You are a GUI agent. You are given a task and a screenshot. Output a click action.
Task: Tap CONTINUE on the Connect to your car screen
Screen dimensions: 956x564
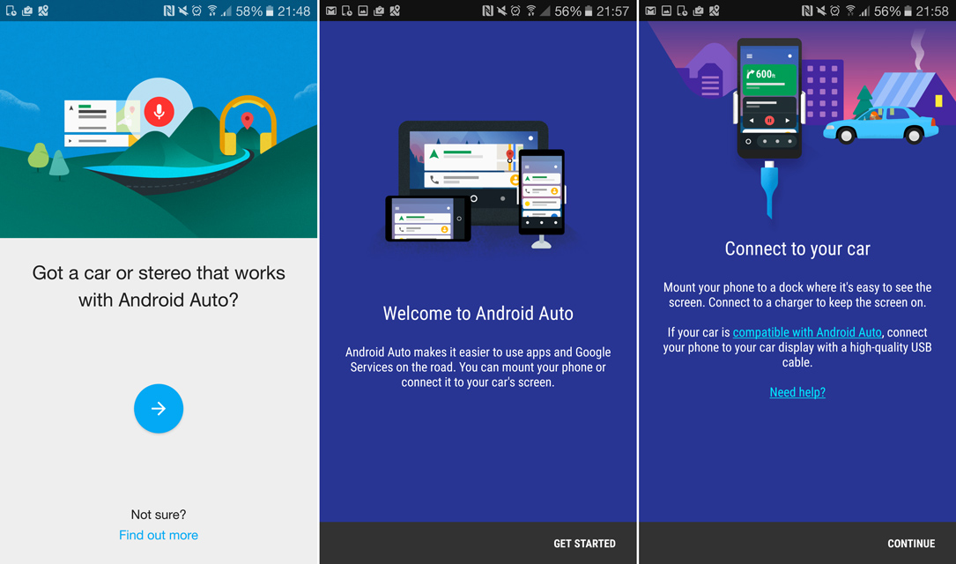[911, 543]
